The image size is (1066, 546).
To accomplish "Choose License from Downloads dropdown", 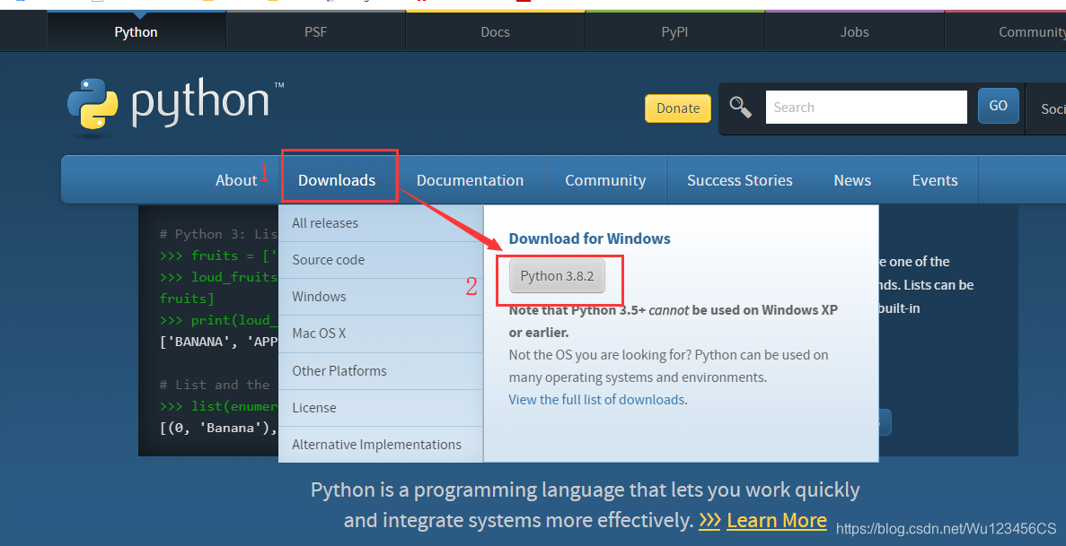I will (x=381, y=407).
